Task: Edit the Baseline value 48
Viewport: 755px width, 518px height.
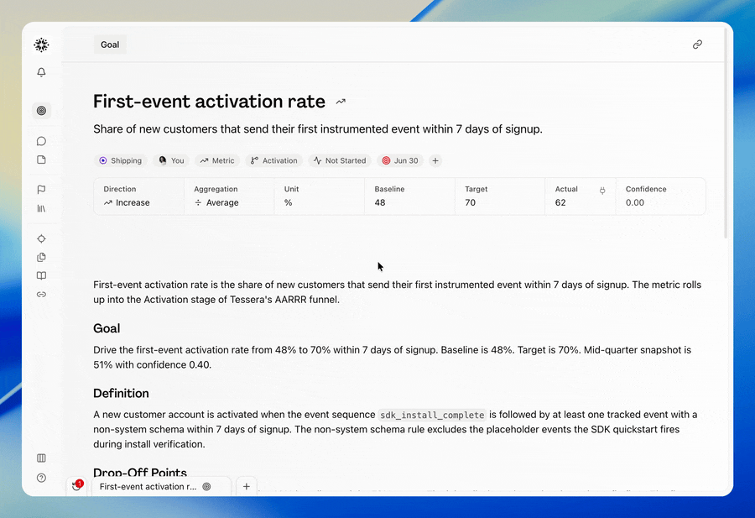Action: 409,196
